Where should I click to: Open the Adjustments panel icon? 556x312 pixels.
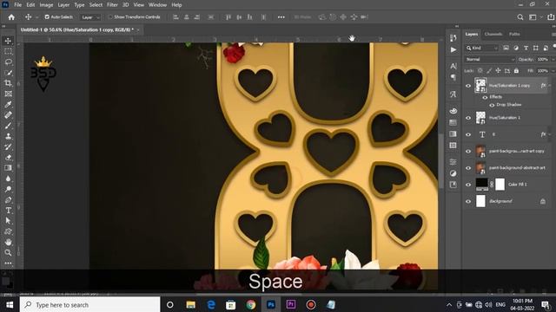[x=453, y=173]
